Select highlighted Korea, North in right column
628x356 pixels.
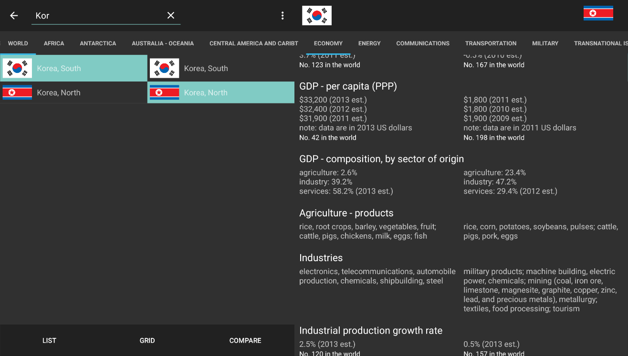click(x=220, y=92)
